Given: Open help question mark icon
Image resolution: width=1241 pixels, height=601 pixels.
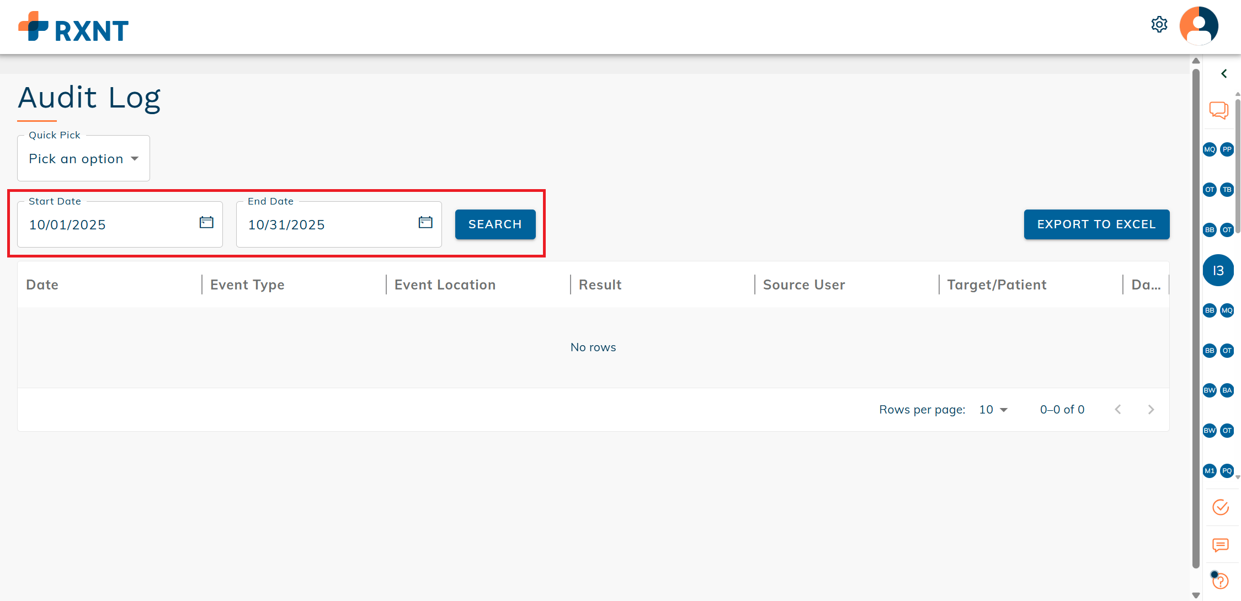Looking at the screenshot, I should (1220, 581).
